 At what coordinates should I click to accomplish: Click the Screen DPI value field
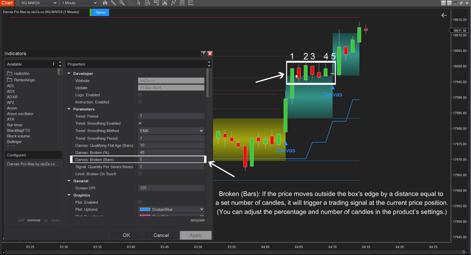coord(171,188)
